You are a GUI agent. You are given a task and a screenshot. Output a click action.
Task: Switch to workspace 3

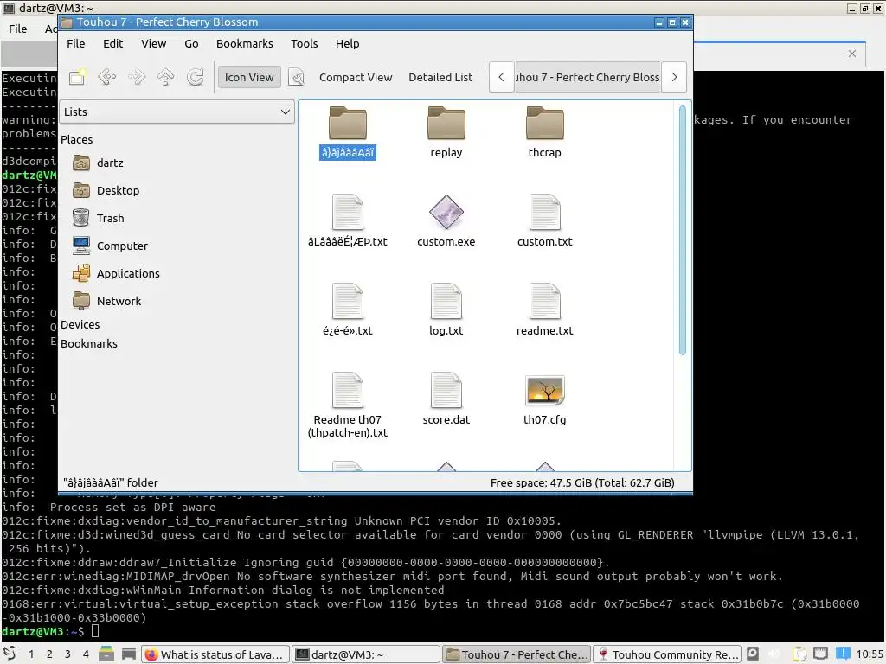(x=67, y=654)
